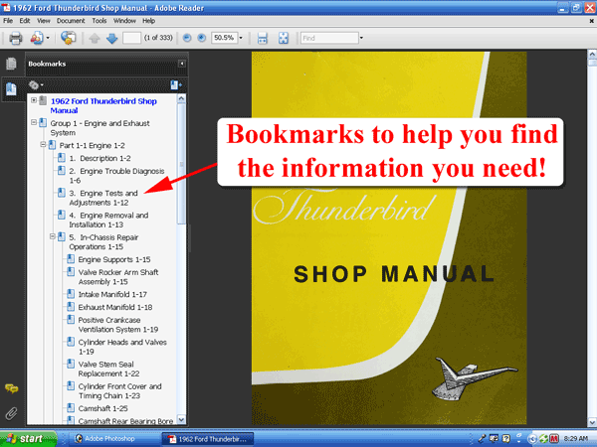Collapse the Group 1 - Engine and Exhaust System node
Image resolution: width=597 pixels, height=447 pixels.
click(34, 122)
